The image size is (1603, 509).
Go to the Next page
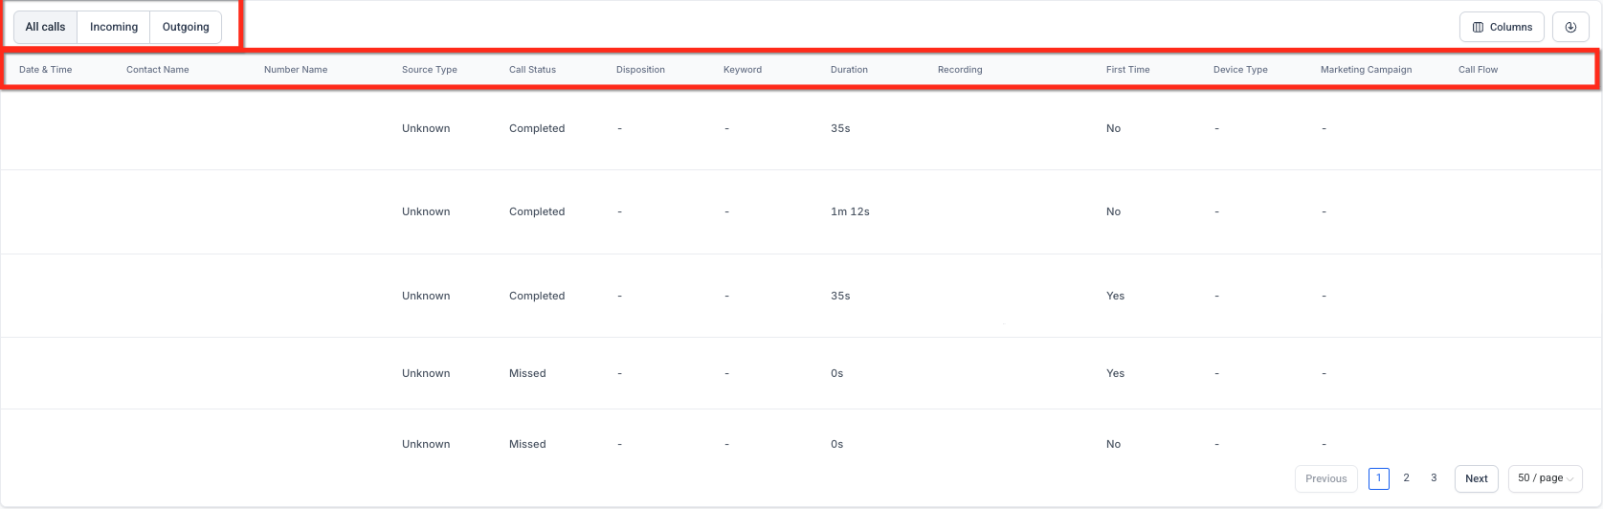(x=1477, y=478)
